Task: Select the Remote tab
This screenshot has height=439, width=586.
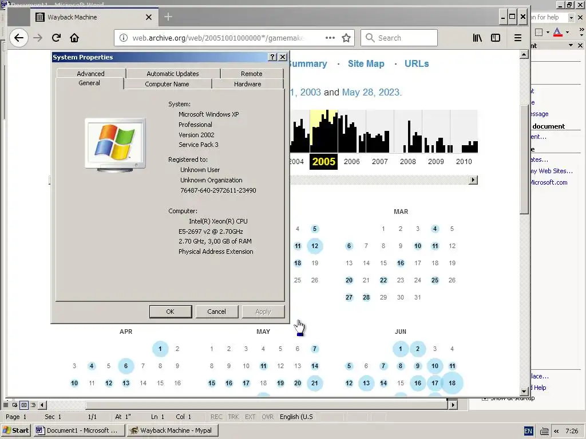Action: point(252,74)
